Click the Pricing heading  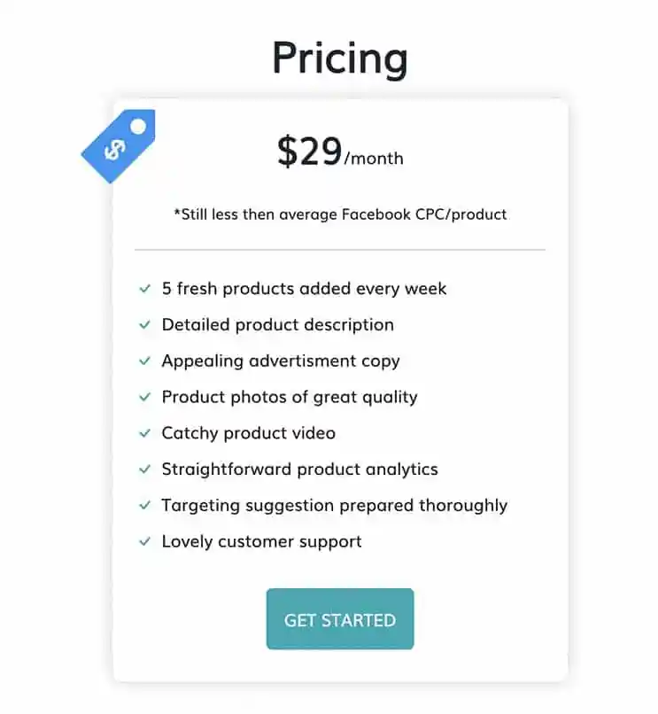340,58
